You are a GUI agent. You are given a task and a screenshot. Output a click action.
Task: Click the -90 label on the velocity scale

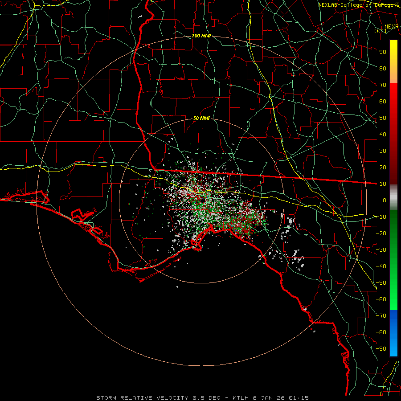[x=381, y=349]
